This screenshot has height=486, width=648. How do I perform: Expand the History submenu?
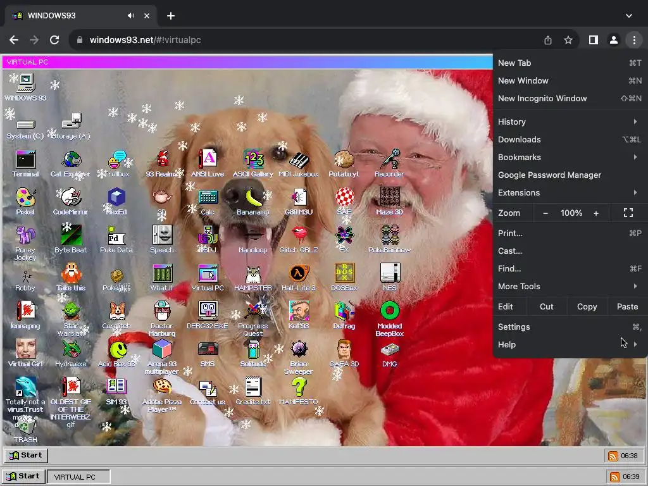[570, 121]
